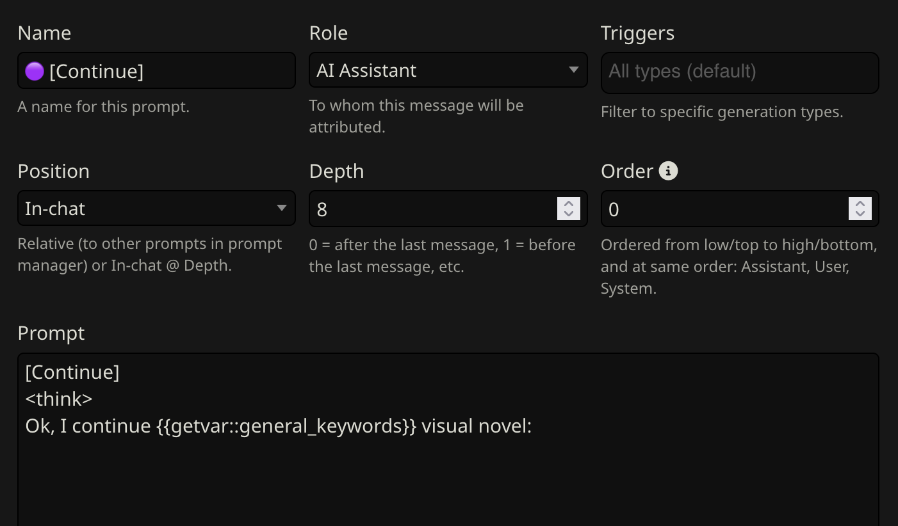Click the Position label text

54,171
